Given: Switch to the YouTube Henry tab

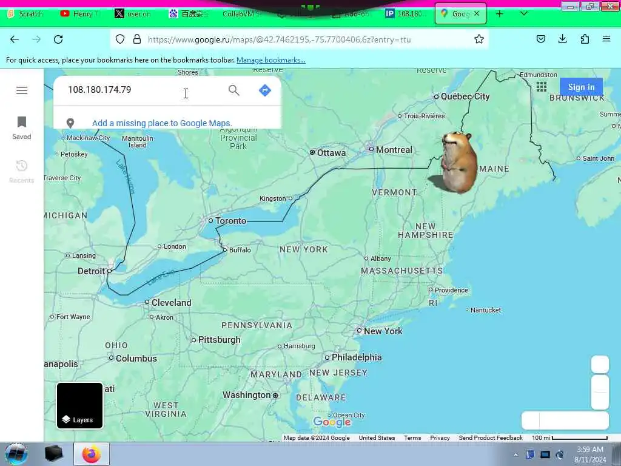Looking at the screenshot, I should click(x=79, y=14).
